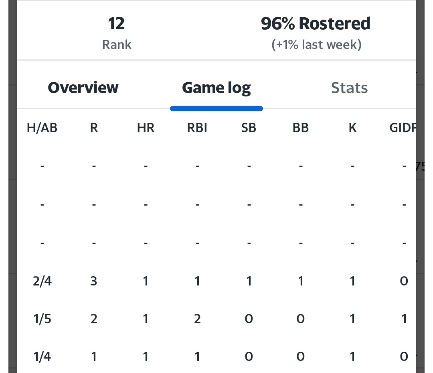Tap the 12 Rank value

tap(116, 24)
